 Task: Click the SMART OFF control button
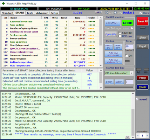pos(118,47)
